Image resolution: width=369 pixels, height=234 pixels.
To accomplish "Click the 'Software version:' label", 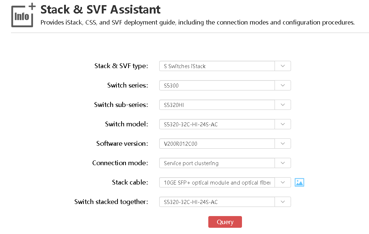I will tap(122, 144).
